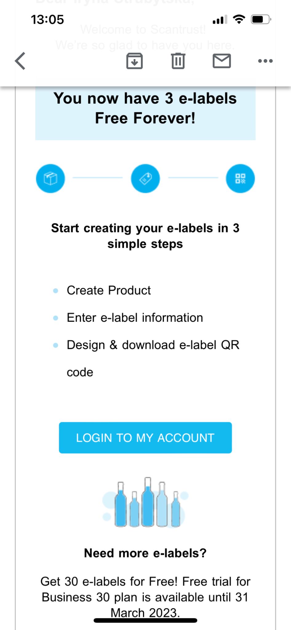
Task: Tap 'Design & download e-label QR code' line
Action: (153, 358)
